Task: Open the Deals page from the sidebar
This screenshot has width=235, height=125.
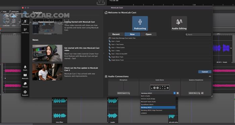Action: tap(25, 68)
